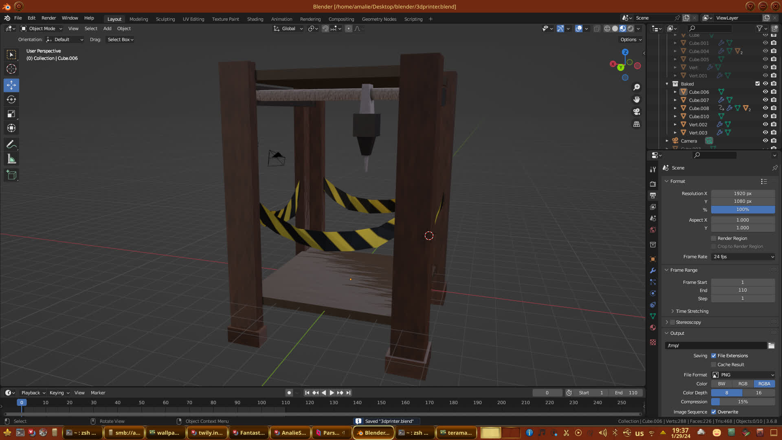Screen dimensions: 782x440
Task: Disable the File Extensions checkbox
Action: 714,356
